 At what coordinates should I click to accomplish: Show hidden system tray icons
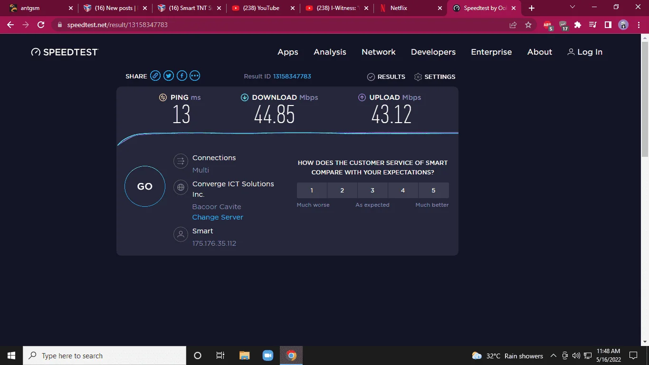pos(554,355)
